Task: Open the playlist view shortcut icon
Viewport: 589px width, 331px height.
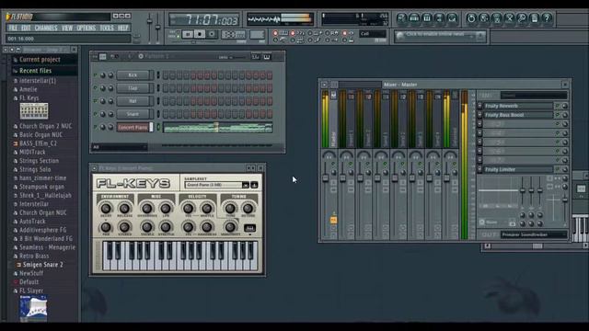Action: coord(401,18)
